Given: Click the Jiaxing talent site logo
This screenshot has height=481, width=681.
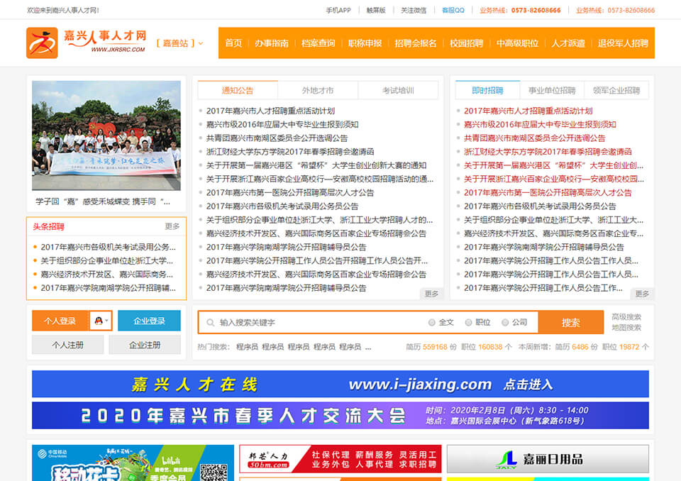Looking at the screenshot, I should 87,43.
